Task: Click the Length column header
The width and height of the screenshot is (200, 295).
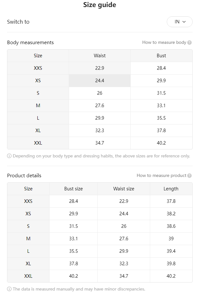Action: (171, 189)
